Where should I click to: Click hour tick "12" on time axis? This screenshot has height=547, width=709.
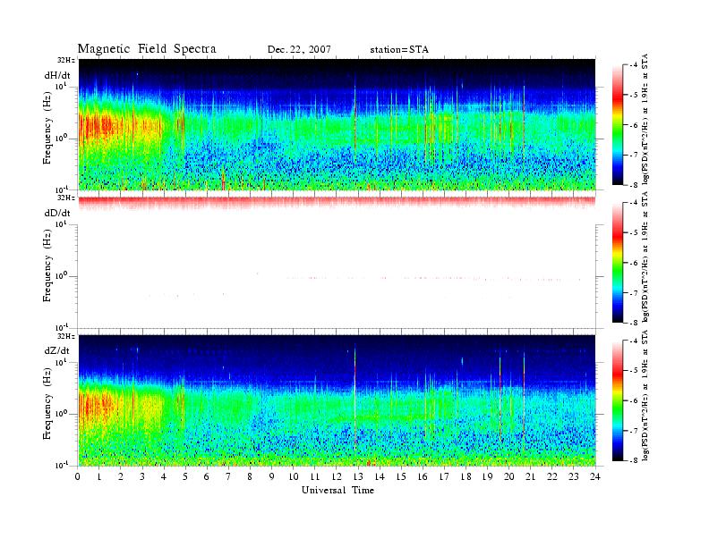pos(337,476)
